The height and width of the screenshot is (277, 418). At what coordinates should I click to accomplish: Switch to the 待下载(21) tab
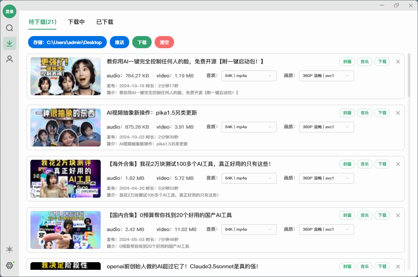pyautogui.click(x=43, y=22)
